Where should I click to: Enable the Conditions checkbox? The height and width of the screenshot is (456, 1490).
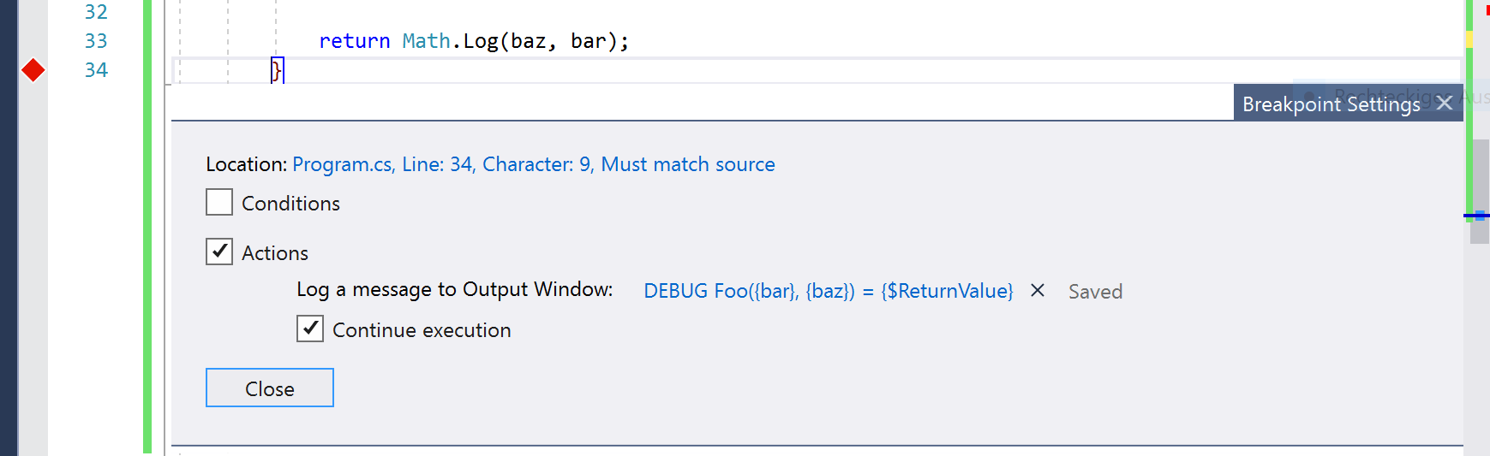(219, 203)
